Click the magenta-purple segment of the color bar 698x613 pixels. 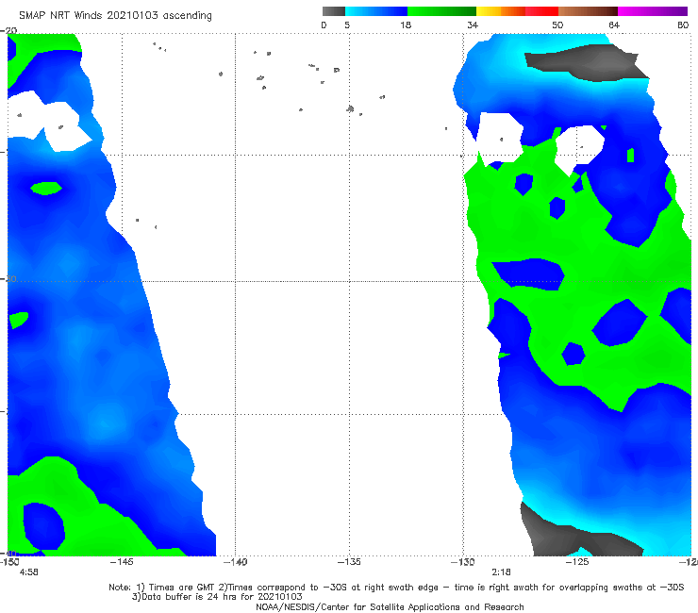coord(653,11)
